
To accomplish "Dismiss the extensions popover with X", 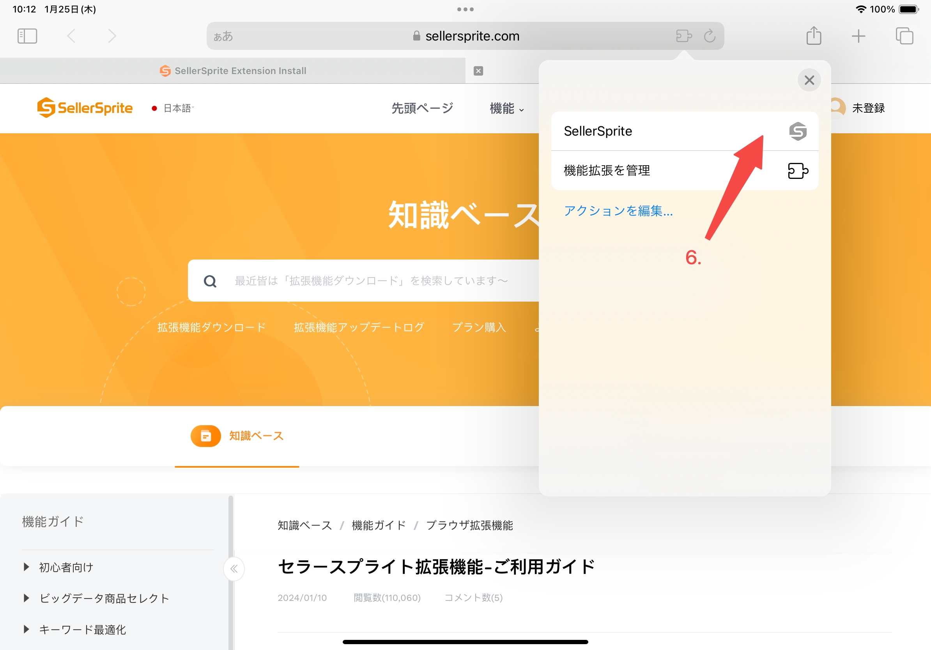I will click(809, 80).
